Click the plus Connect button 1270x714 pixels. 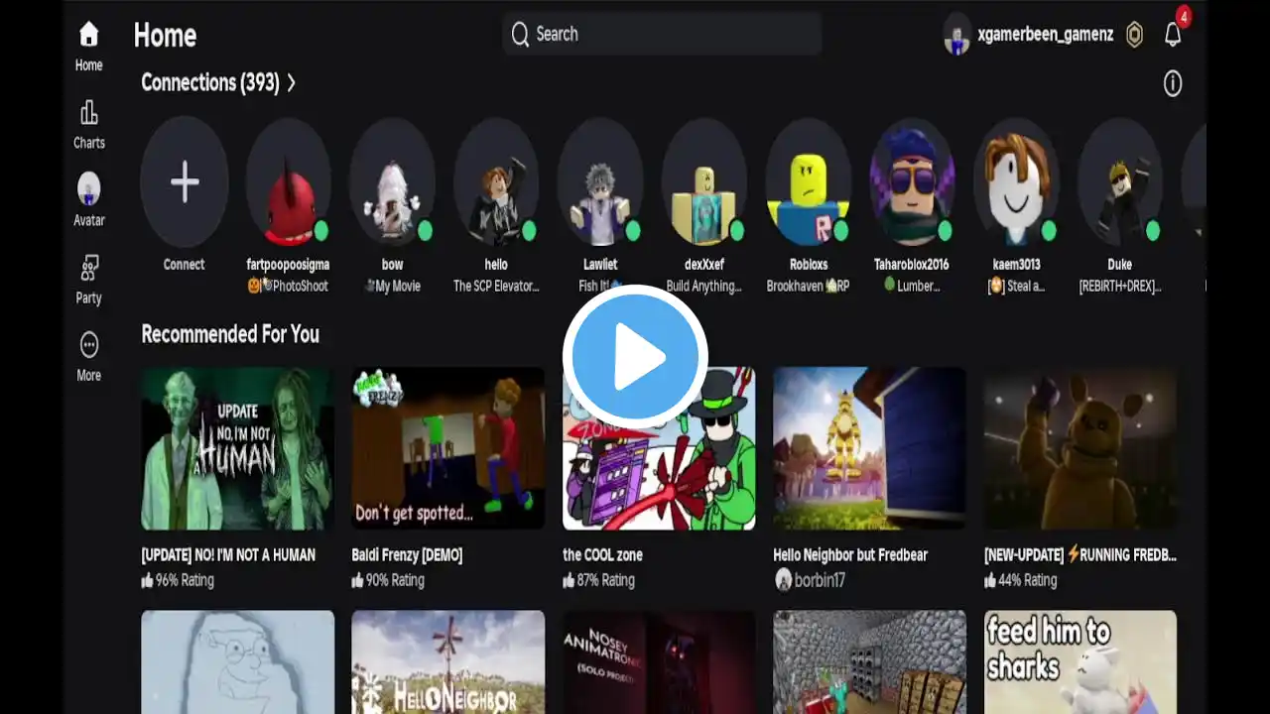point(185,181)
